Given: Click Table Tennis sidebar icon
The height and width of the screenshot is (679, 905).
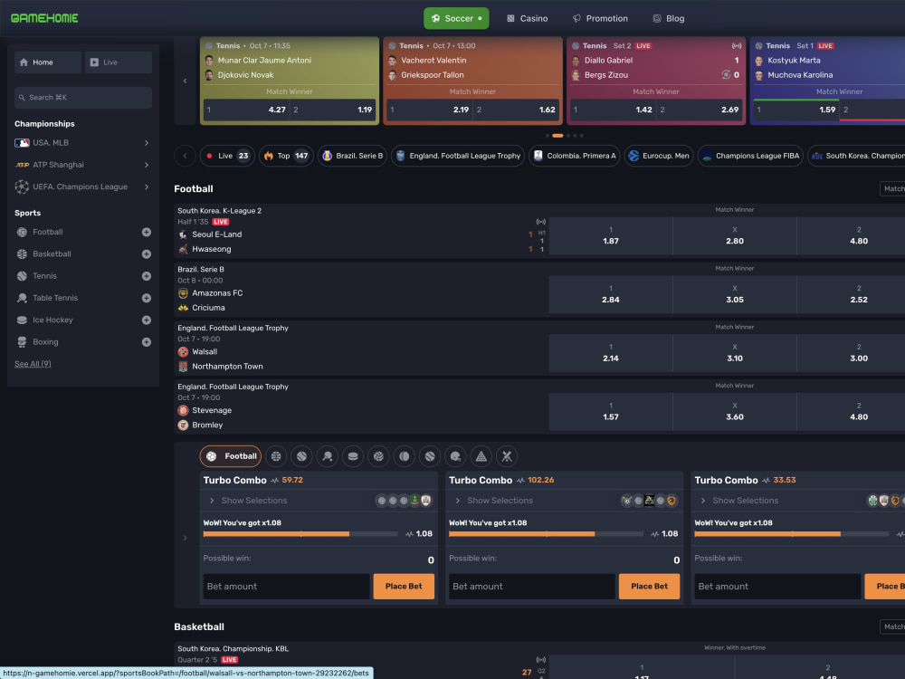Looking at the screenshot, I should pos(22,298).
